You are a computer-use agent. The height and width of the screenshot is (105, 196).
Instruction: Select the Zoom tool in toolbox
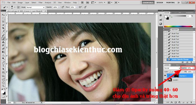pyautogui.click(x=3, y=86)
